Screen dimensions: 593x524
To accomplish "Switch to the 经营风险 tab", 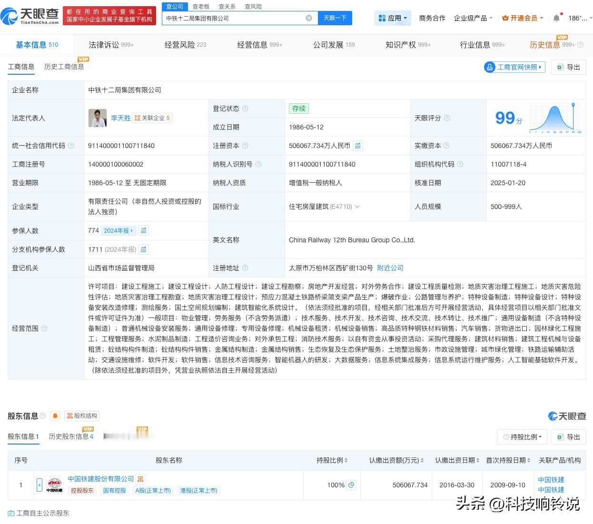I will pyautogui.click(x=186, y=45).
